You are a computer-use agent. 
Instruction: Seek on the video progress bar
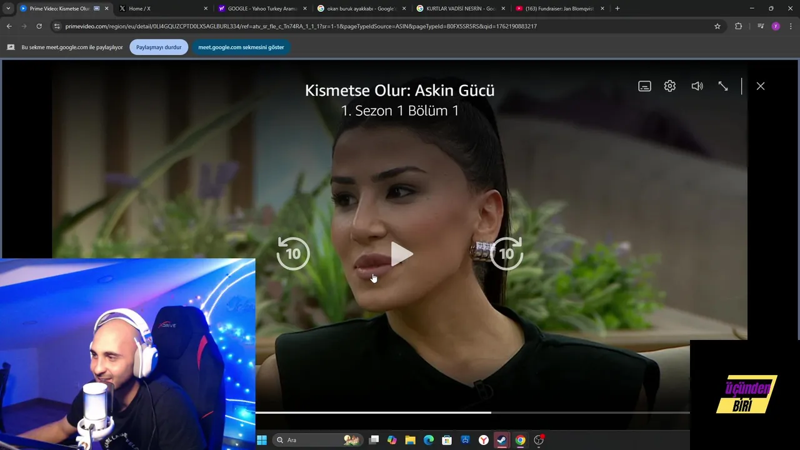[x=472, y=412]
